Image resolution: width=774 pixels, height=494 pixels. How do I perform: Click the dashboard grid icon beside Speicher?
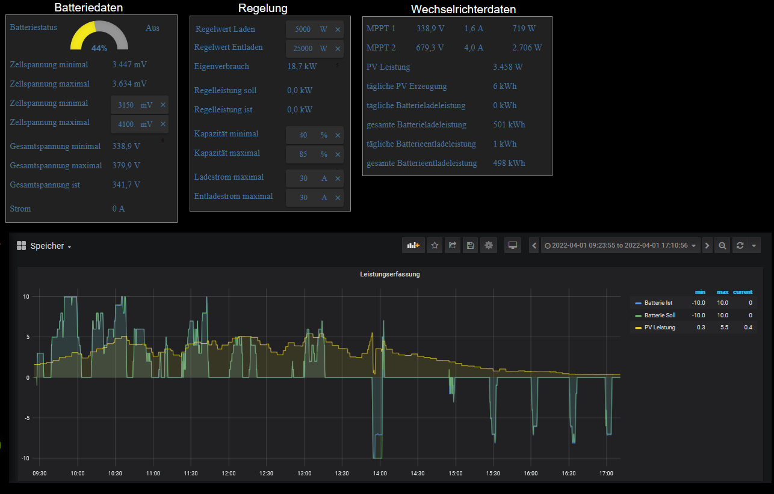(22, 246)
